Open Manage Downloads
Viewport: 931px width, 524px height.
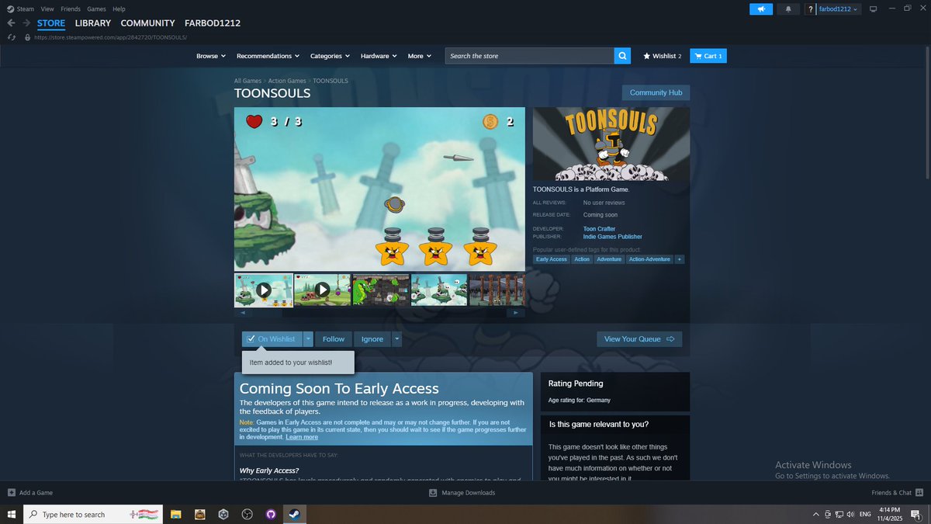pos(462,492)
